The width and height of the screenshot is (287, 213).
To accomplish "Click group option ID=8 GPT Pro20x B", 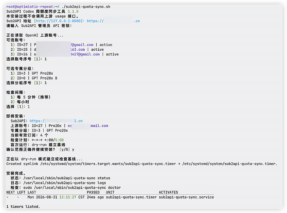I will point(34,78).
